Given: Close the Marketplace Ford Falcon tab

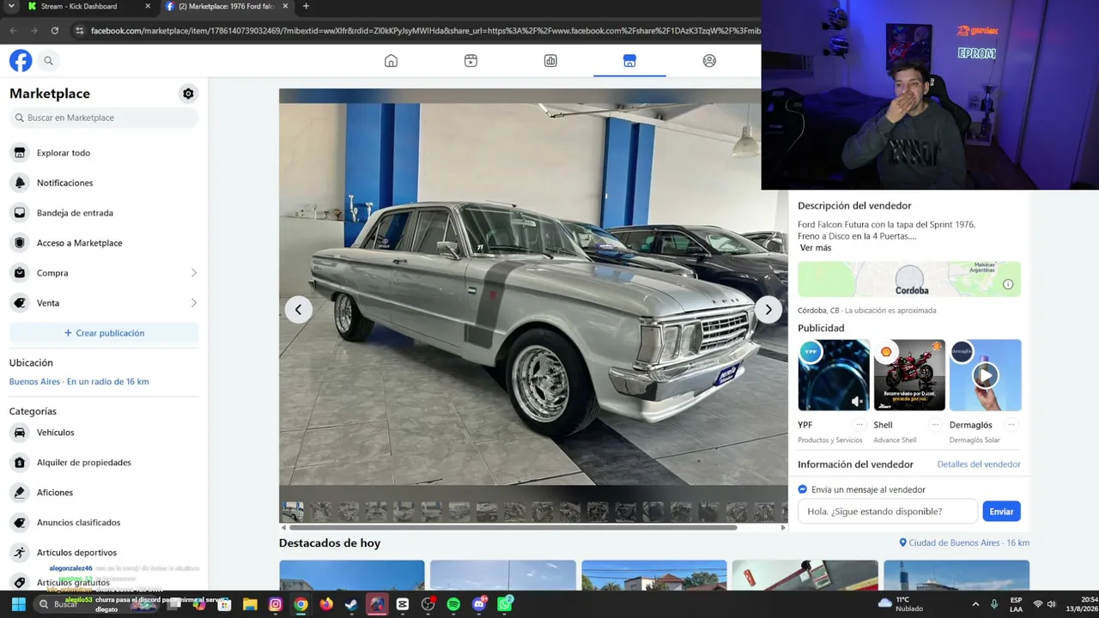Looking at the screenshot, I should click(x=285, y=6).
